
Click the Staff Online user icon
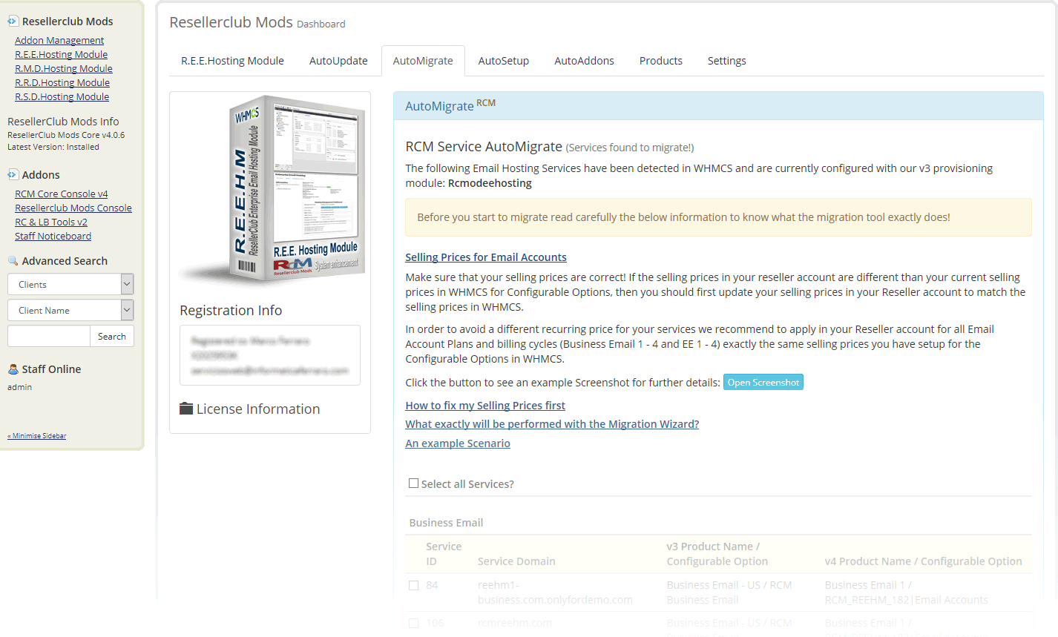coord(13,369)
